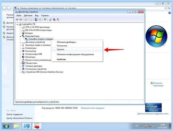Click the Процессоры chip icon
This screenshot has height=131, width=173.
pos(23,63)
